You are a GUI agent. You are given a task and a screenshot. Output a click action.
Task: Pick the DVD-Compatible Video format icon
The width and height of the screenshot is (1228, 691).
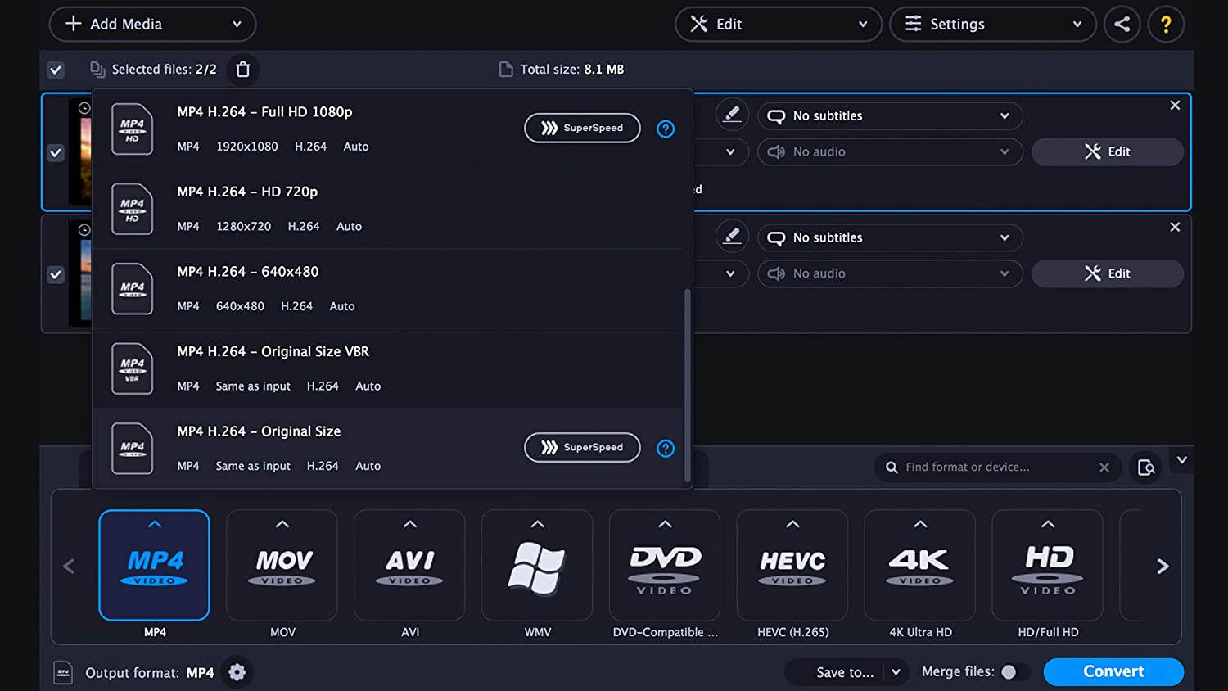click(664, 565)
